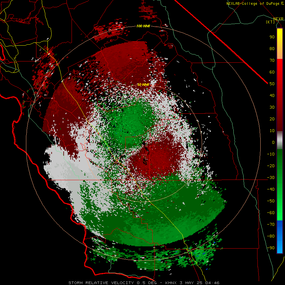
Task: Click the 0 value on the velocity scale
Action: pos(273,142)
